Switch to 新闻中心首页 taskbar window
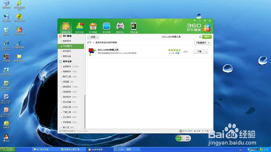Image resolution: width=271 pixels, height=152 pixels. pyautogui.click(x=72, y=150)
